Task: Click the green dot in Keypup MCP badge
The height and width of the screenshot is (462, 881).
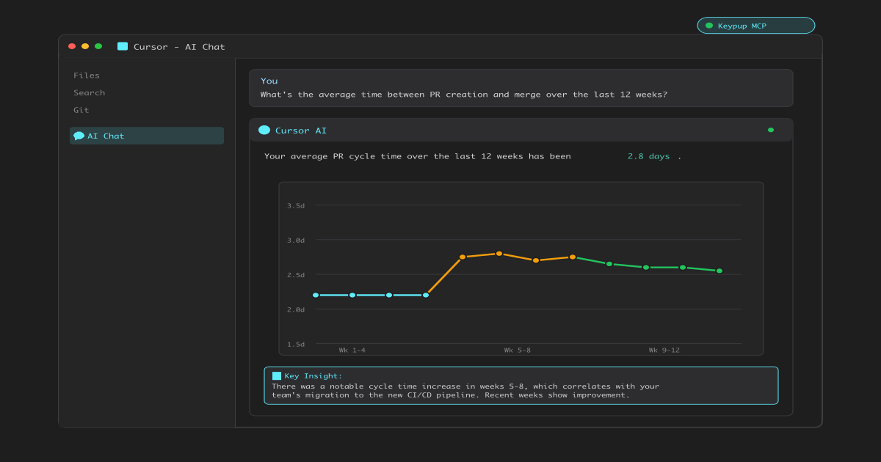Action: 709,26
